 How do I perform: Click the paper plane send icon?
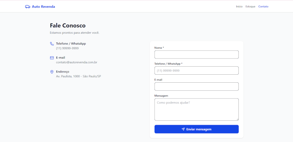coord(183,129)
